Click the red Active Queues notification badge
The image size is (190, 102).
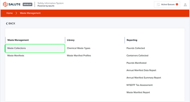tap(177, 4)
